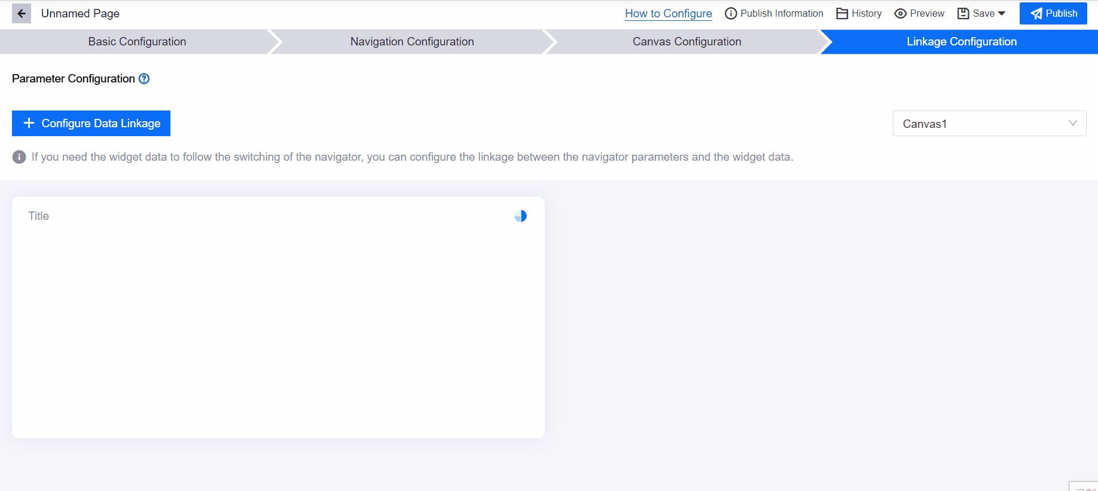This screenshot has width=1098, height=491.
Task: Go to Navigation Configuration step
Action: tap(412, 42)
